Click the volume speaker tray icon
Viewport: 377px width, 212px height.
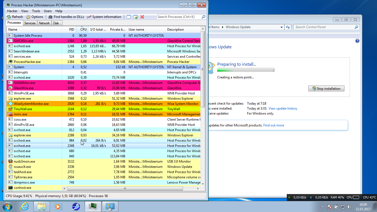349,207
